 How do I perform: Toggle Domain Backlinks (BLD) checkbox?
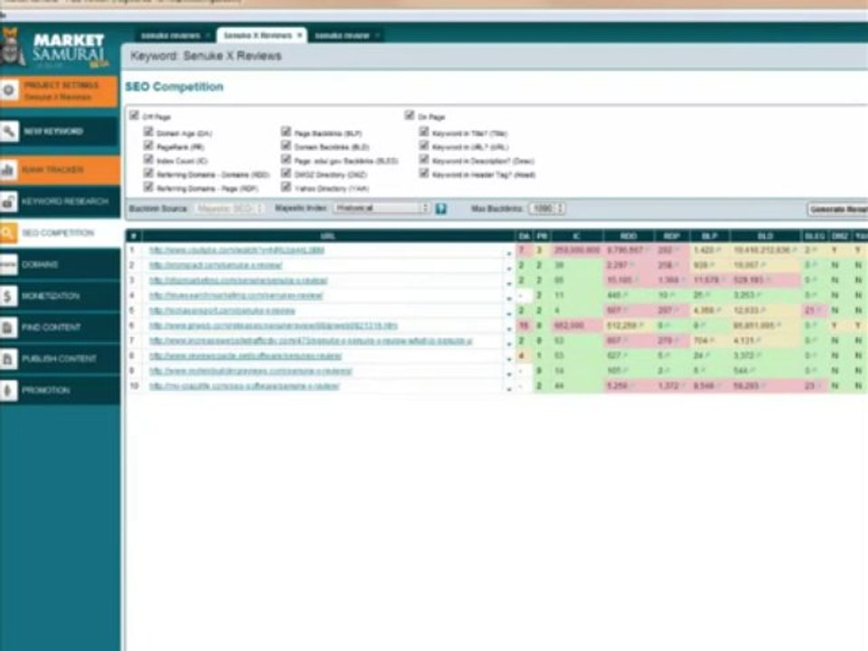coord(286,146)
